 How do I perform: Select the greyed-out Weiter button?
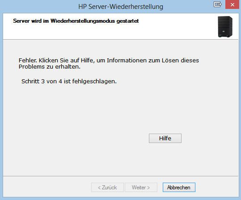click(x=141, y=187)
